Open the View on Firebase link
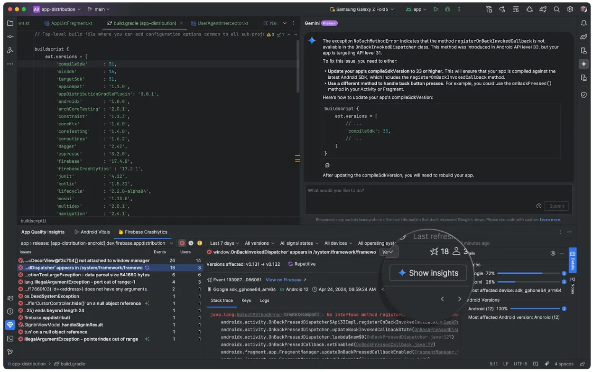The image size is (593, 372). pos(286,280)
